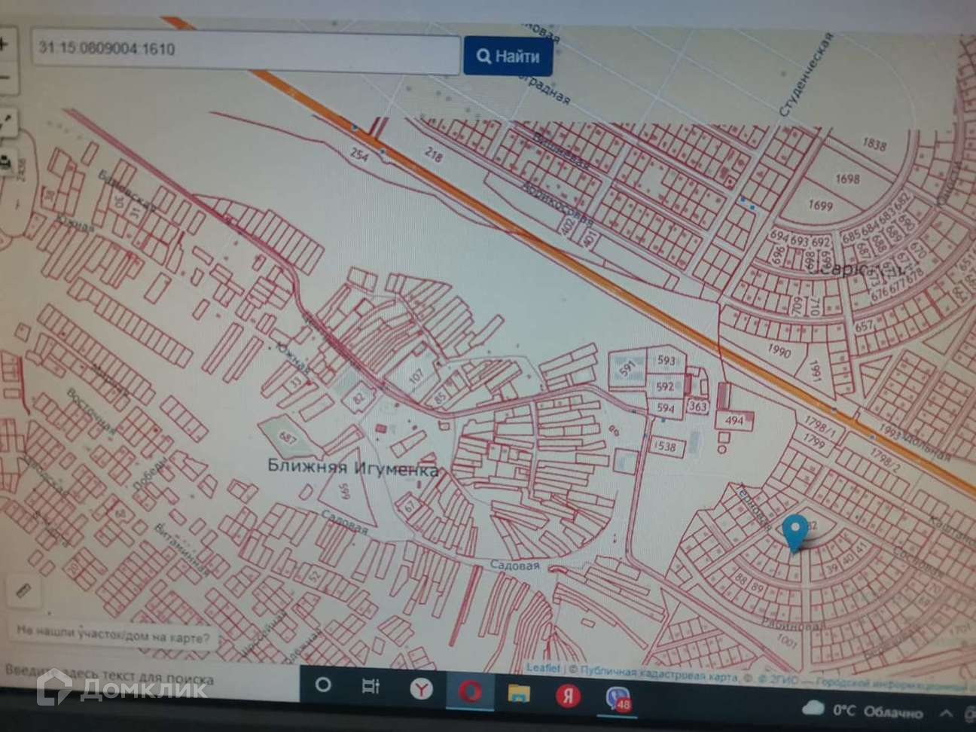
Task: Select parcel number 594 on the map
Action: (x=666, y=408)
